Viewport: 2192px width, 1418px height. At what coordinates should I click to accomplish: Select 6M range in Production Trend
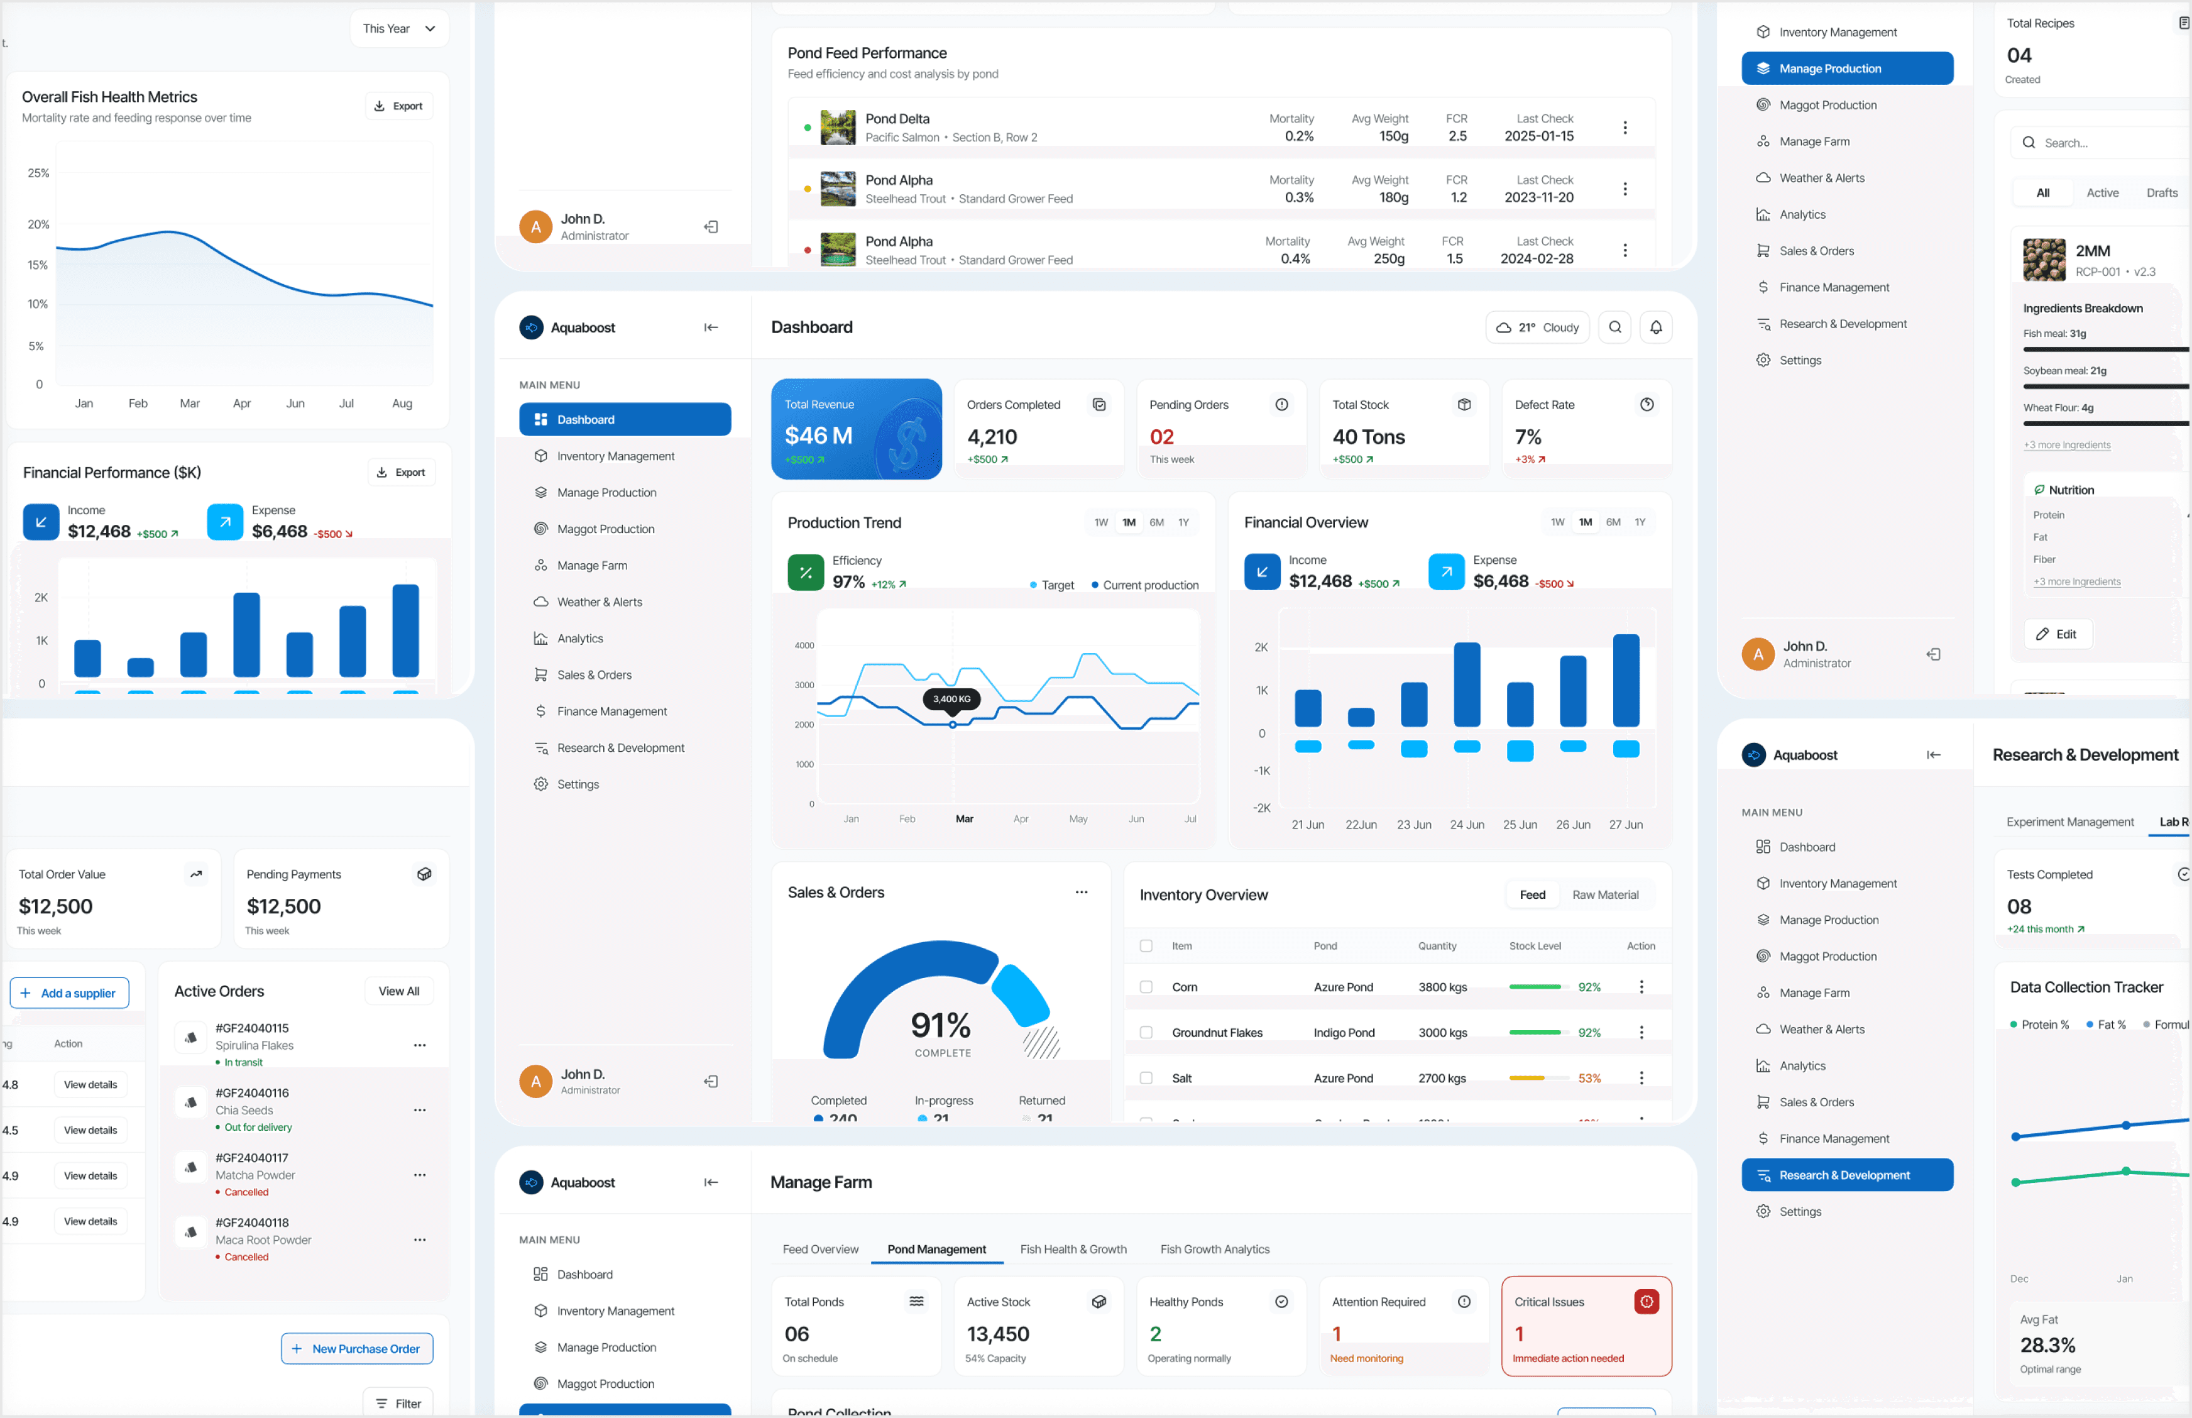tap(1156, 522)
